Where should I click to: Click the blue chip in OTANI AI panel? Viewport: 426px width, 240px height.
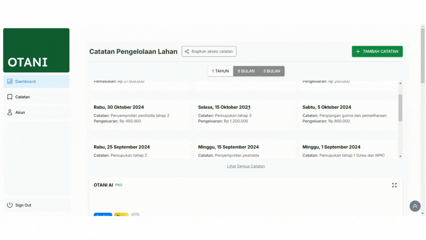pyautogui.click(x=103, y=215)
